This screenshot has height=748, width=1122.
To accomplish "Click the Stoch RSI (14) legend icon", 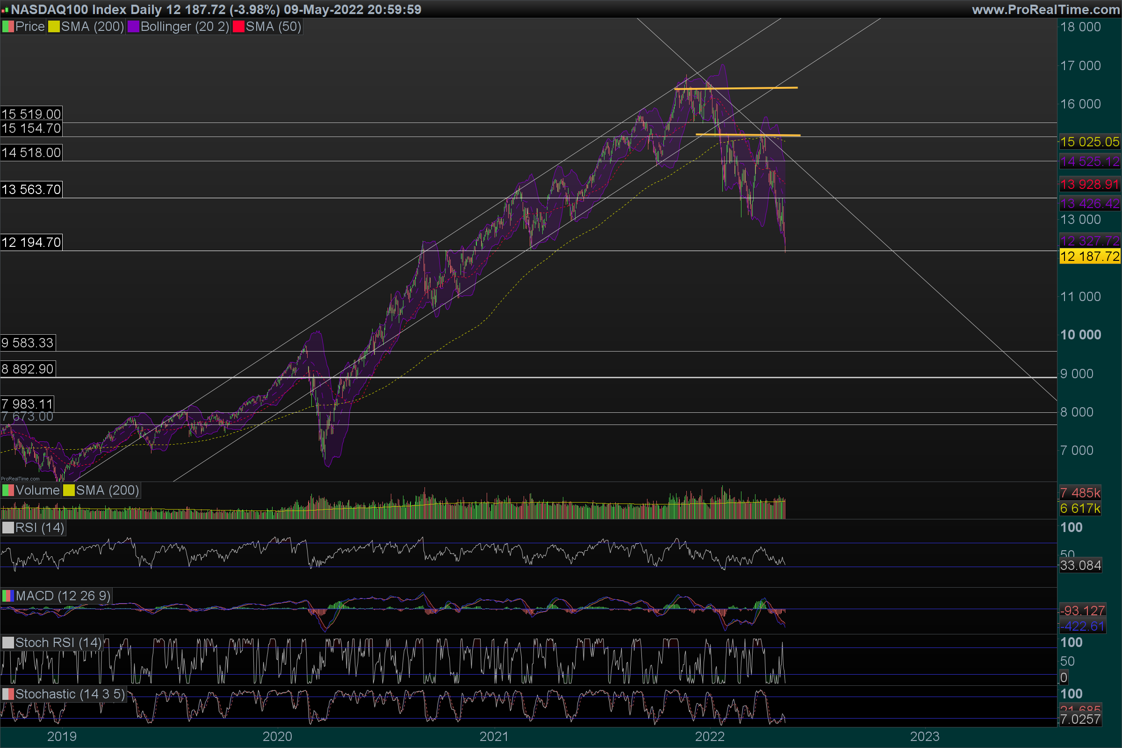I will pos(8,642).
